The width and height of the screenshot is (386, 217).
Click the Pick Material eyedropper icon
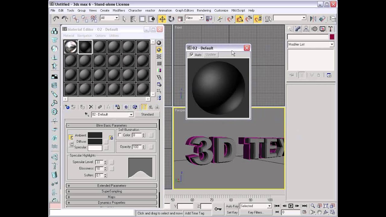point(87,115)
